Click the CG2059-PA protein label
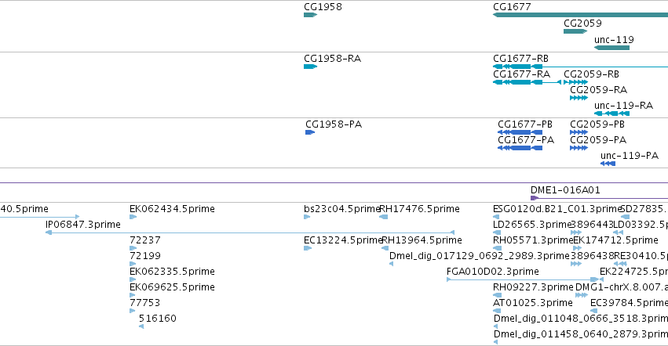668x346 pixels. (598, 140)
